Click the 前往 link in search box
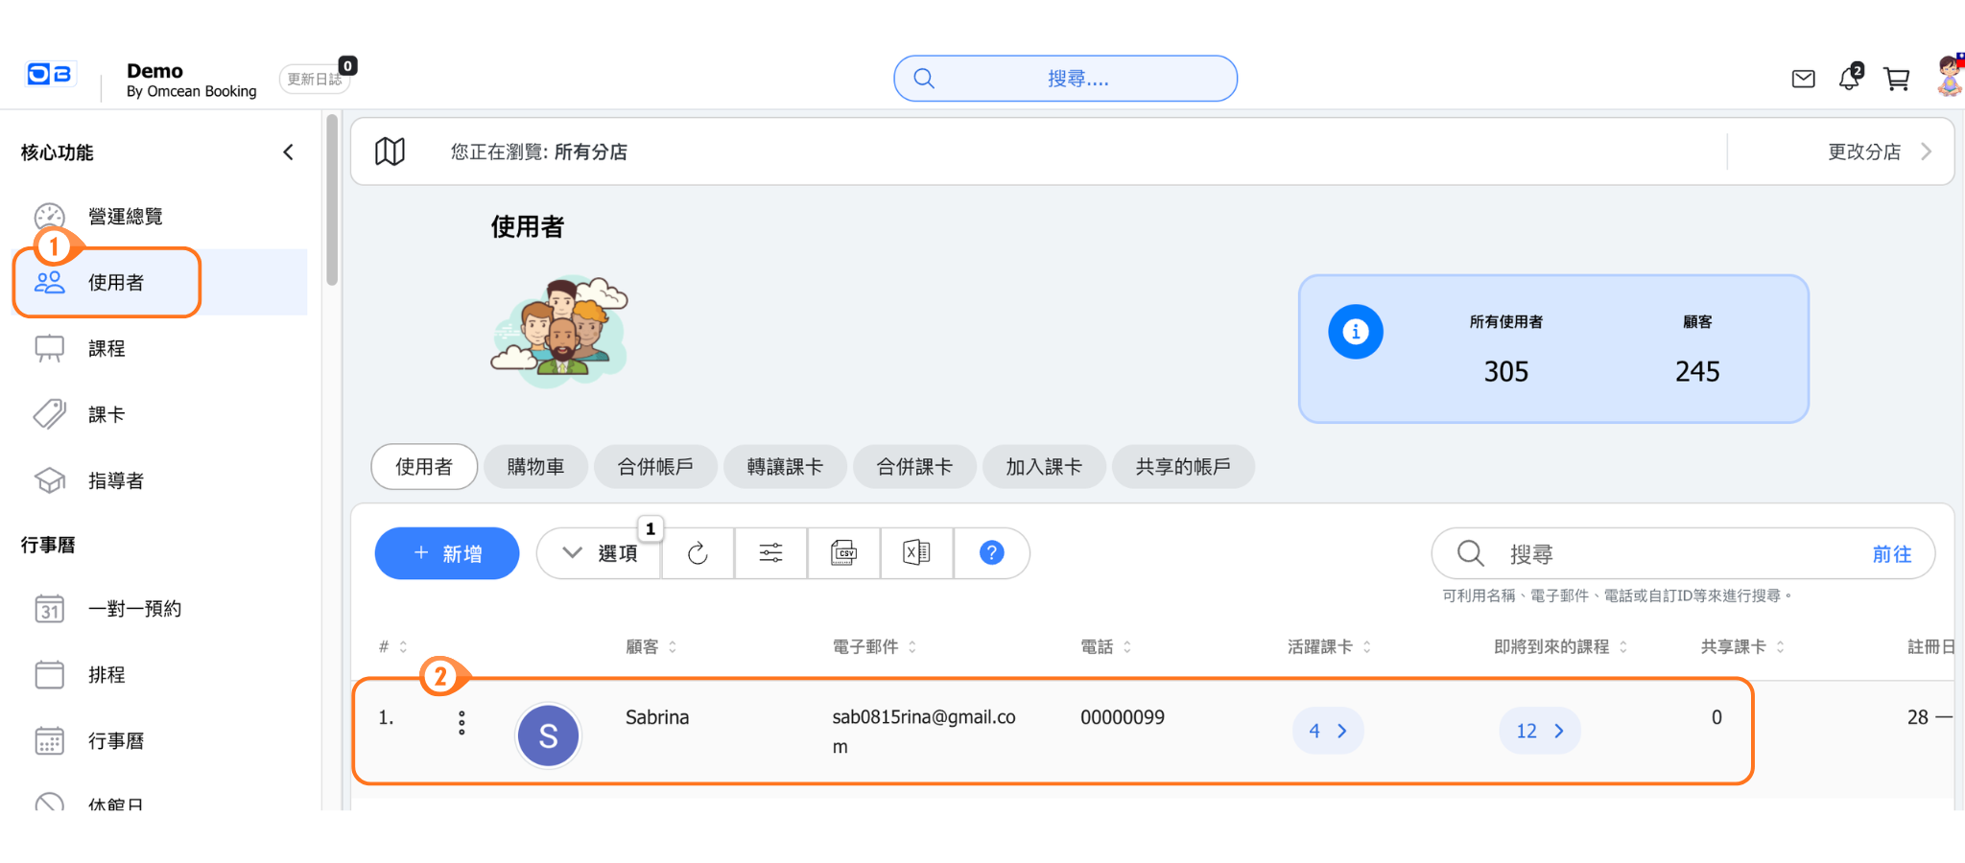 1891,554
